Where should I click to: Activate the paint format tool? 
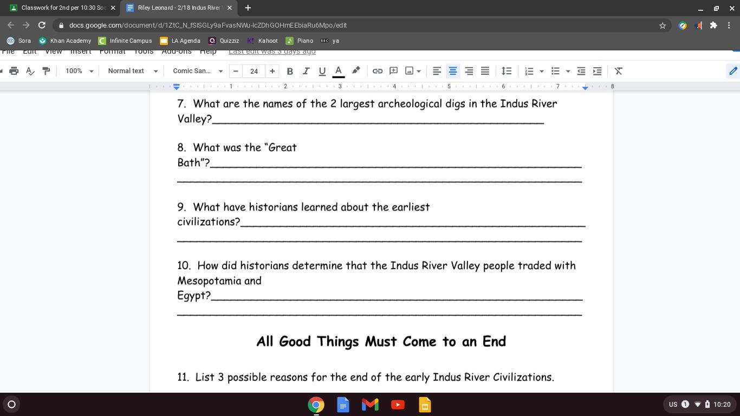coord(46,71)
